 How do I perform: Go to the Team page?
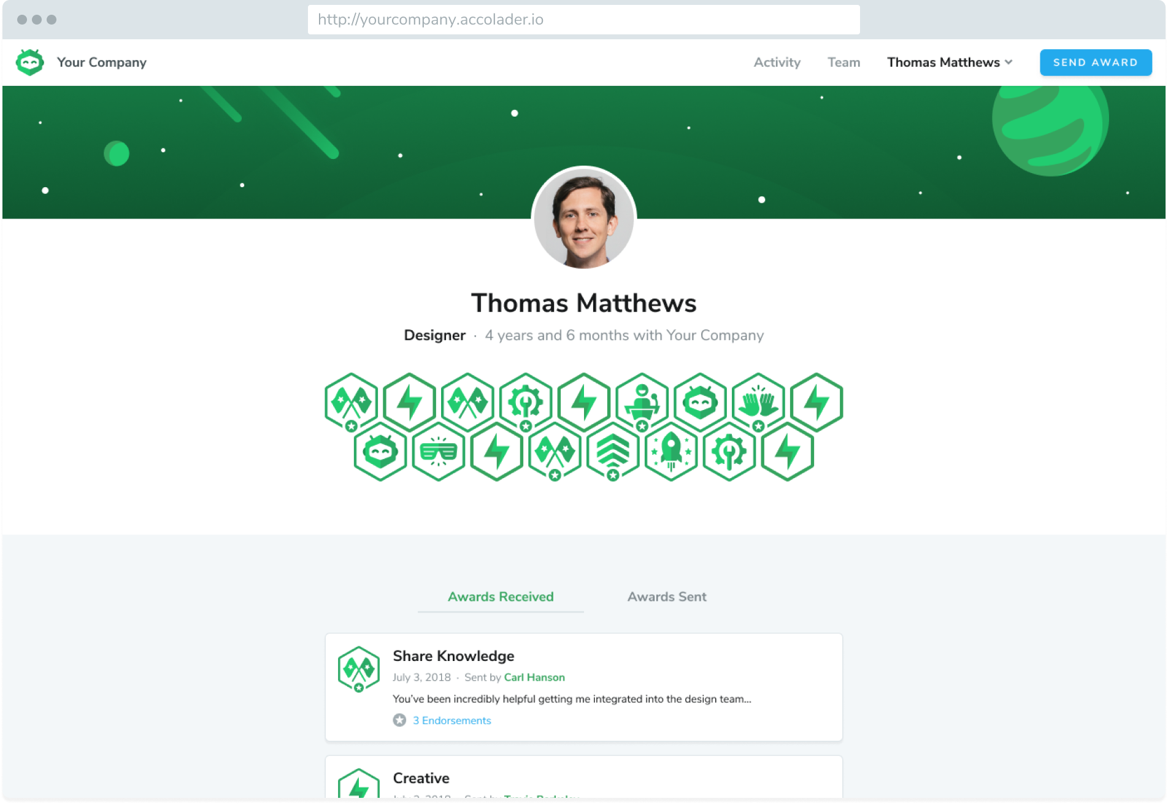(843, 63)
